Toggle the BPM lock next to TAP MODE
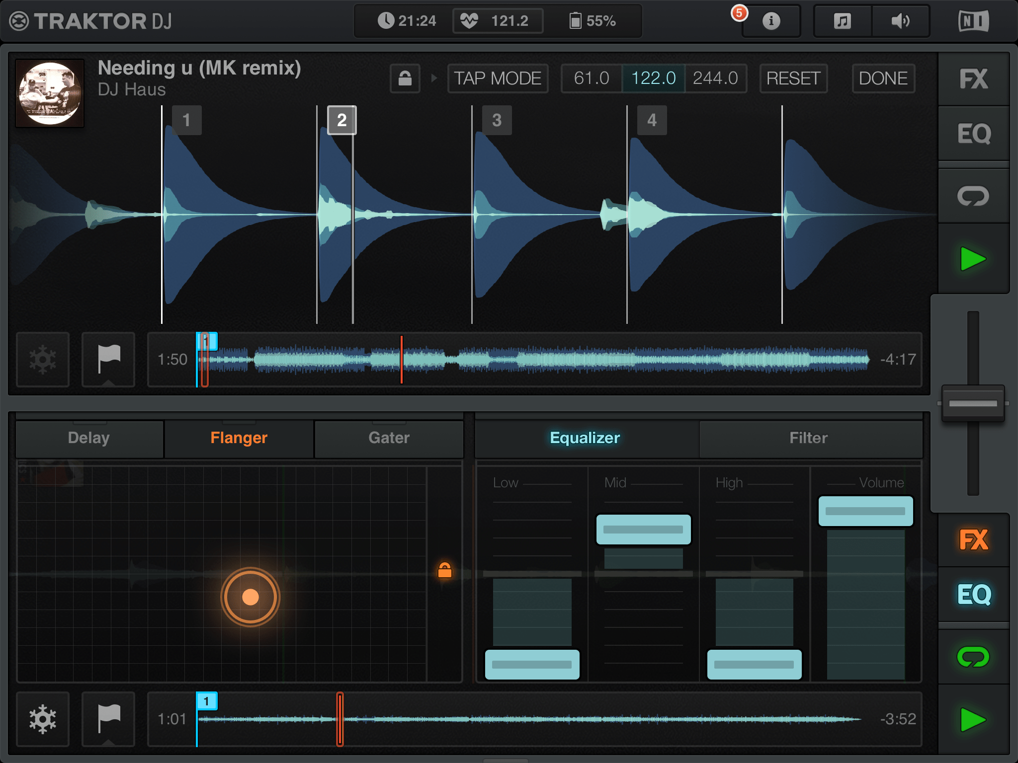1018x763 pixels. tap(404, 78)
